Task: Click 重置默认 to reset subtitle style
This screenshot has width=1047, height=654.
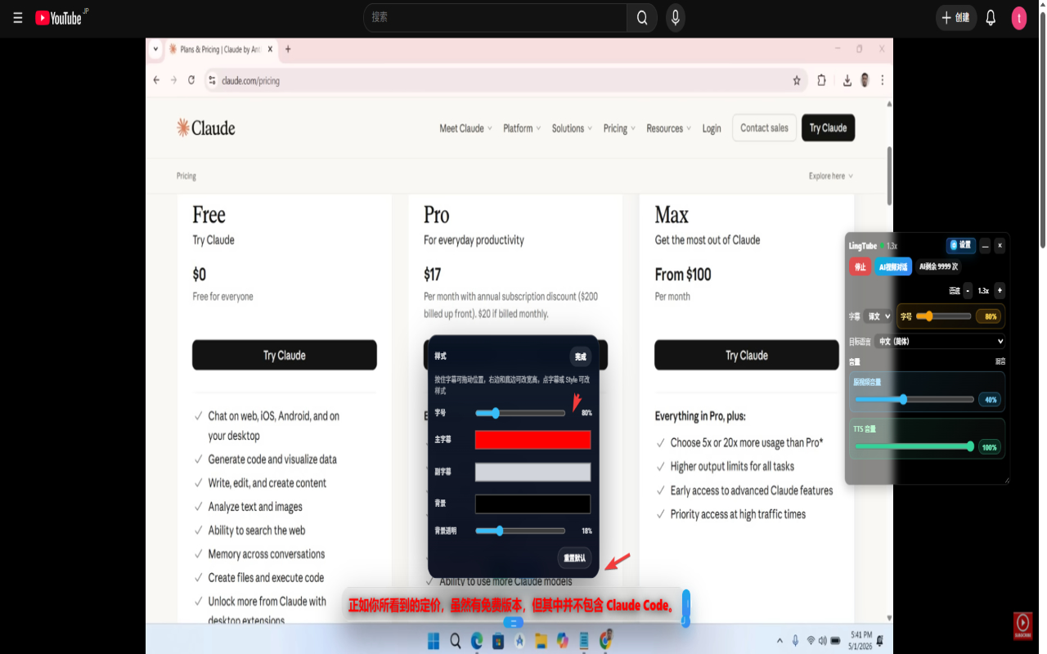Action: click(x=574, y=558)
